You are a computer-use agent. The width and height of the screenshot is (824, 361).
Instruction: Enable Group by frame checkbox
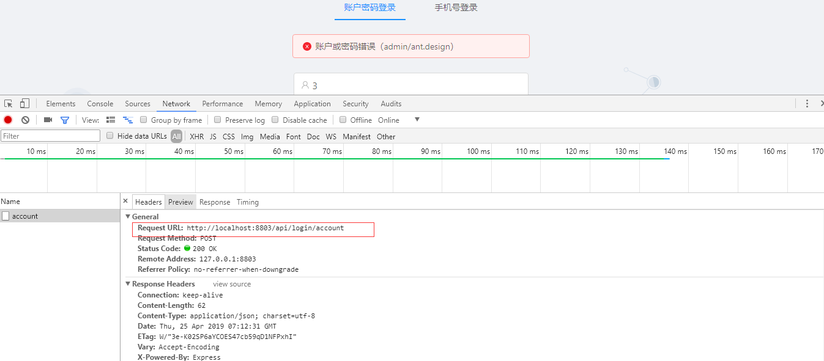click(144, 120)
